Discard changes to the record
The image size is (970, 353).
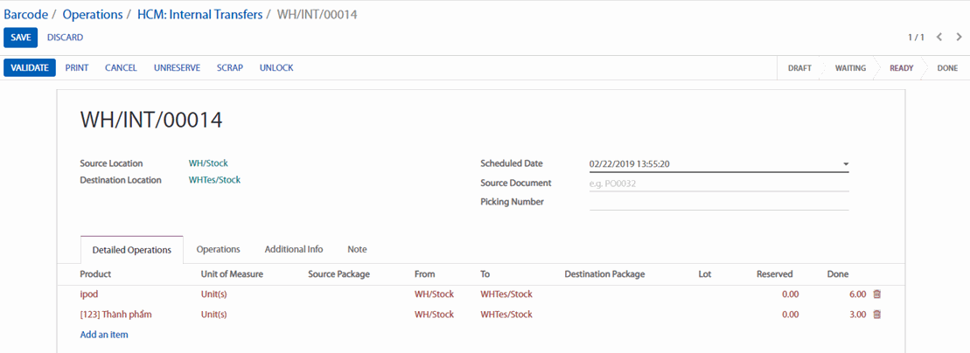click(65, 38)
